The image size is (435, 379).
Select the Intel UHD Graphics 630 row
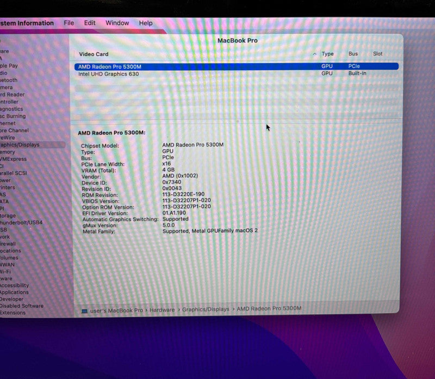pyautogui.click(x=237, y=74)
